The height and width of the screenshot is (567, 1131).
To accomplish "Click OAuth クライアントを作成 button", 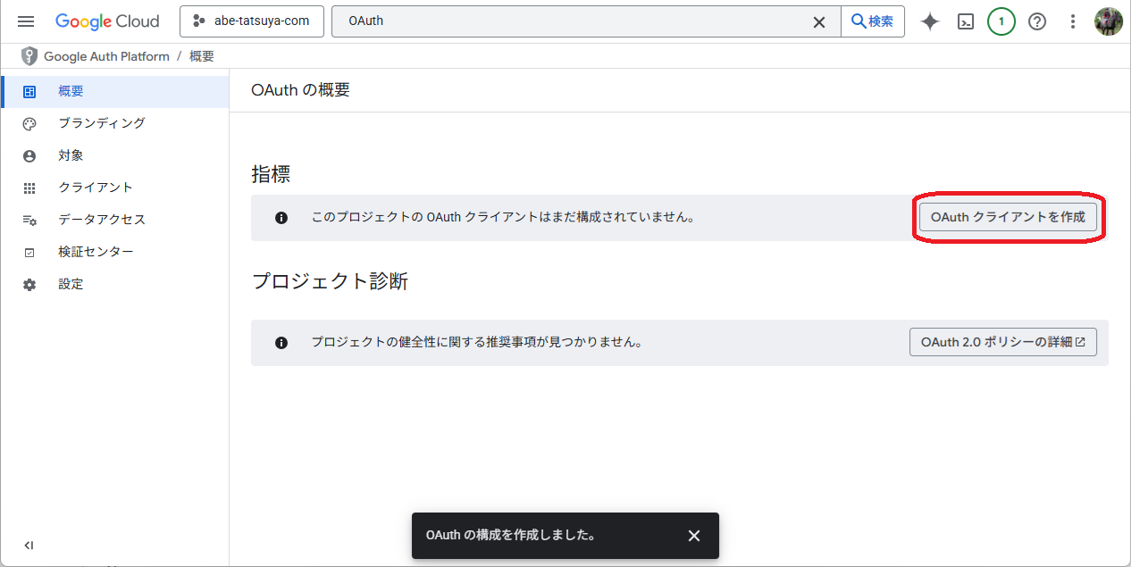I will coord(1008,217).
